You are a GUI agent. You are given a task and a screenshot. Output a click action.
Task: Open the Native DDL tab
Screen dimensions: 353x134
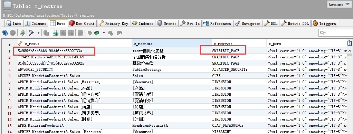[x=295, y=23]
